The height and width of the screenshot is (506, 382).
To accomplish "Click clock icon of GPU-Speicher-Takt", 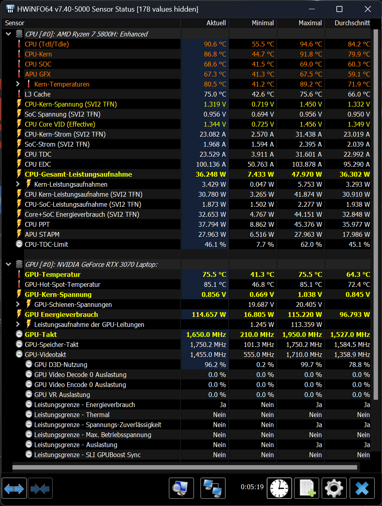I will [x=19, y=345].
